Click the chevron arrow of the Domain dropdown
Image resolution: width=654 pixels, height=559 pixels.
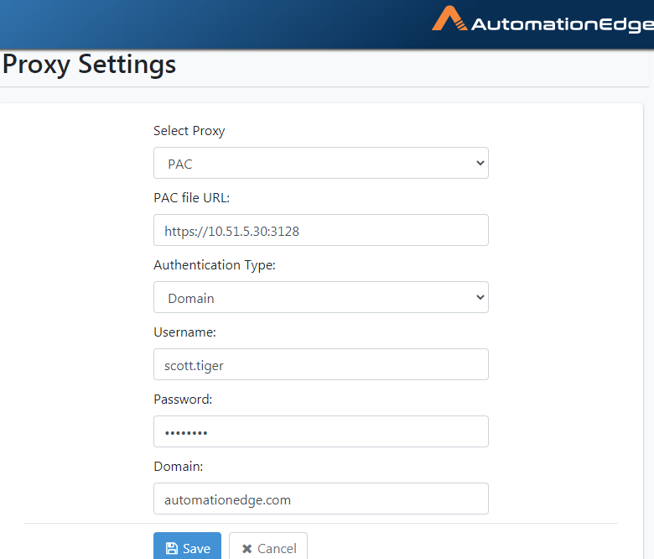pyautogui.click(x=480, y=297)
